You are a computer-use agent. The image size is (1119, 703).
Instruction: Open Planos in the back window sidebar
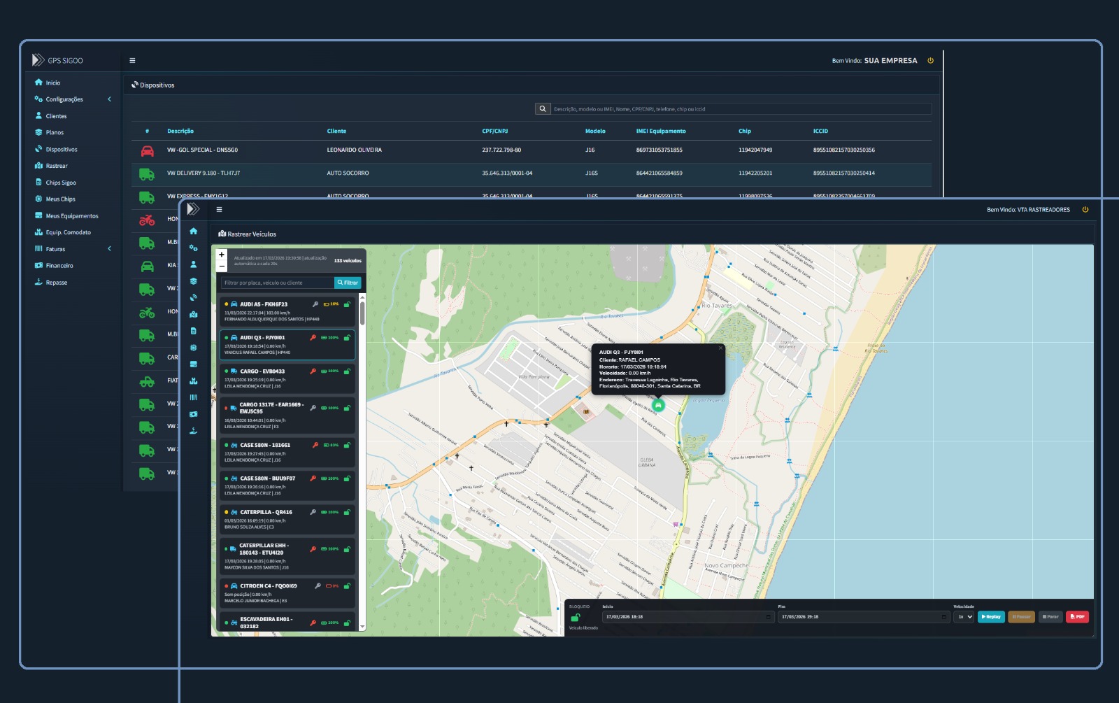pyautogui.click(x=49, y=132)
